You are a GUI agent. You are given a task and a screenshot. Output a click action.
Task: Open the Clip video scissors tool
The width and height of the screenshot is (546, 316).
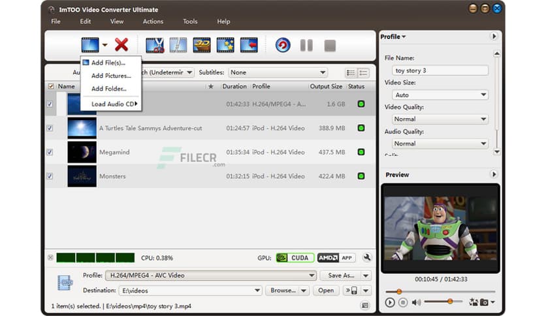[155, 45]
